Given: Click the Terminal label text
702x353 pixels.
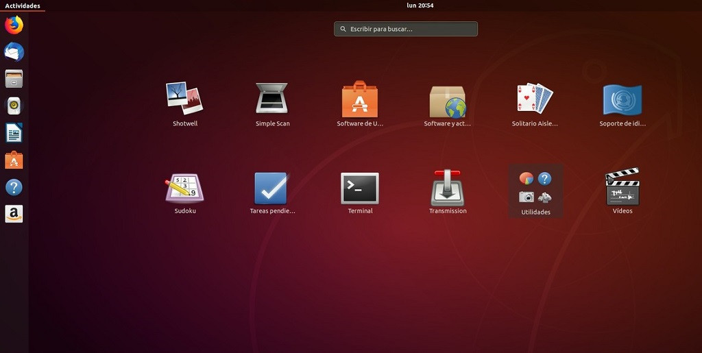Looking at the screenshot, I should pos(360,210).
